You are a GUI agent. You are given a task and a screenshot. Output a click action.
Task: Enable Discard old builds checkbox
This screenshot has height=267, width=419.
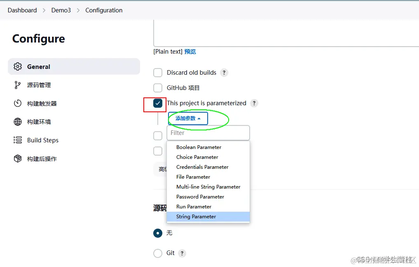pos(158,73)
